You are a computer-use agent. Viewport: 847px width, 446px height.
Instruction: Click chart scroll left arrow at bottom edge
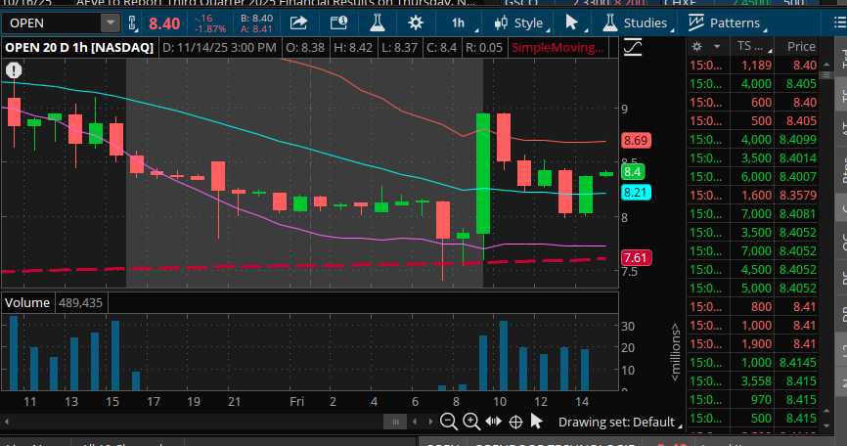pyautogui.click(x=7, y=422)
